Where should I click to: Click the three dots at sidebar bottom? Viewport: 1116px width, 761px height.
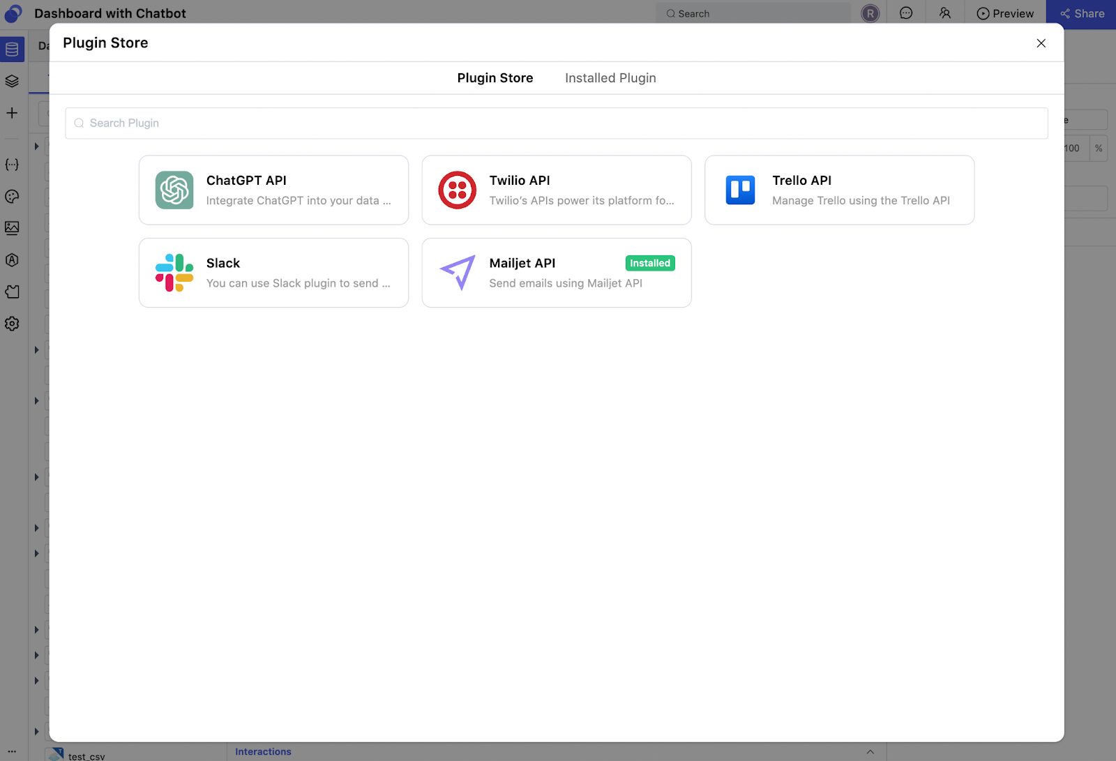click(12, 751)
